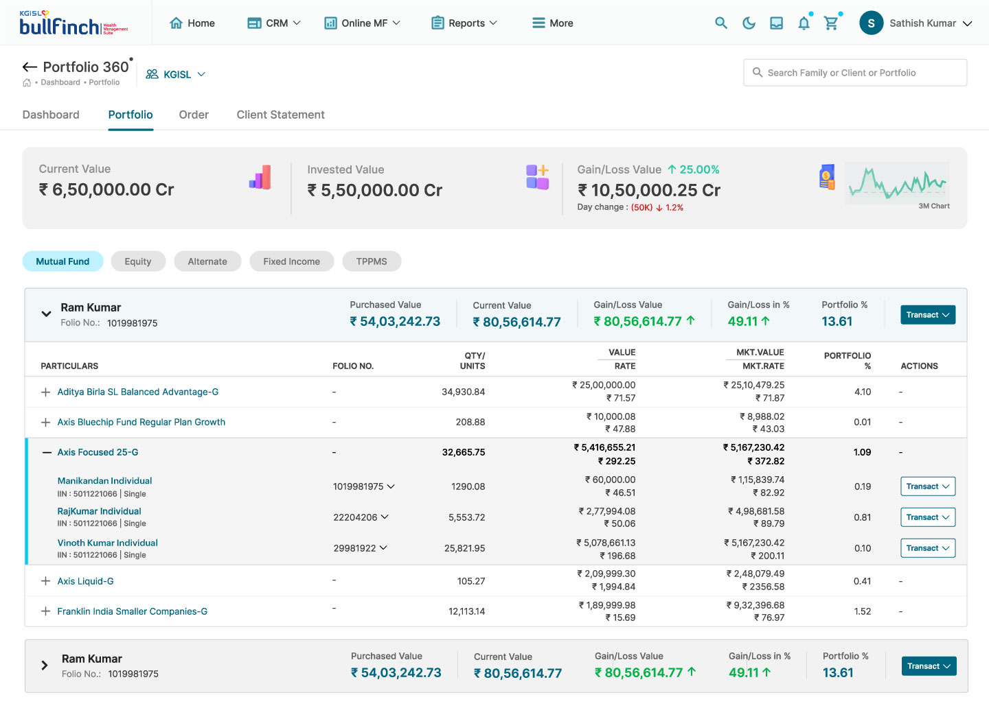
Task: Select Mutual Fund filter pill
Action: click(62, 261)
